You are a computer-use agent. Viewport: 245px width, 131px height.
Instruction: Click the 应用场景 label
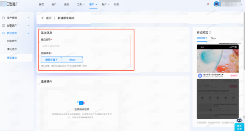46,53
